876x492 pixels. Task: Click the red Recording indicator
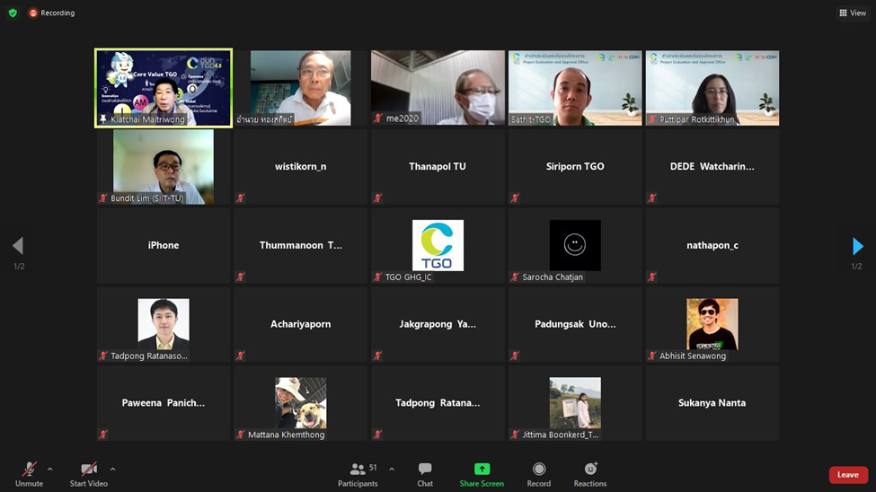click(51, 13)
